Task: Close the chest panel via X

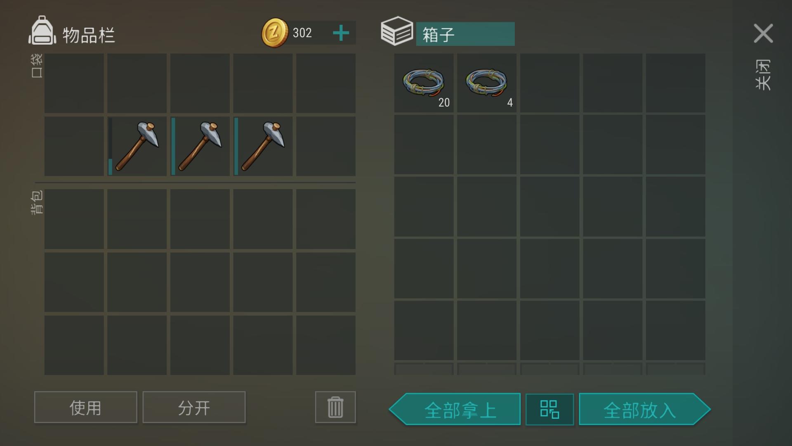Action: coord(763,33)
